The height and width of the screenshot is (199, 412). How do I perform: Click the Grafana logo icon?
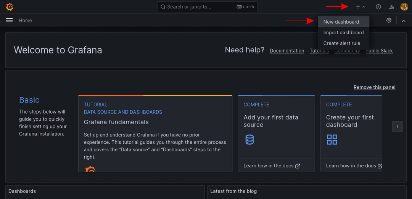10,7
